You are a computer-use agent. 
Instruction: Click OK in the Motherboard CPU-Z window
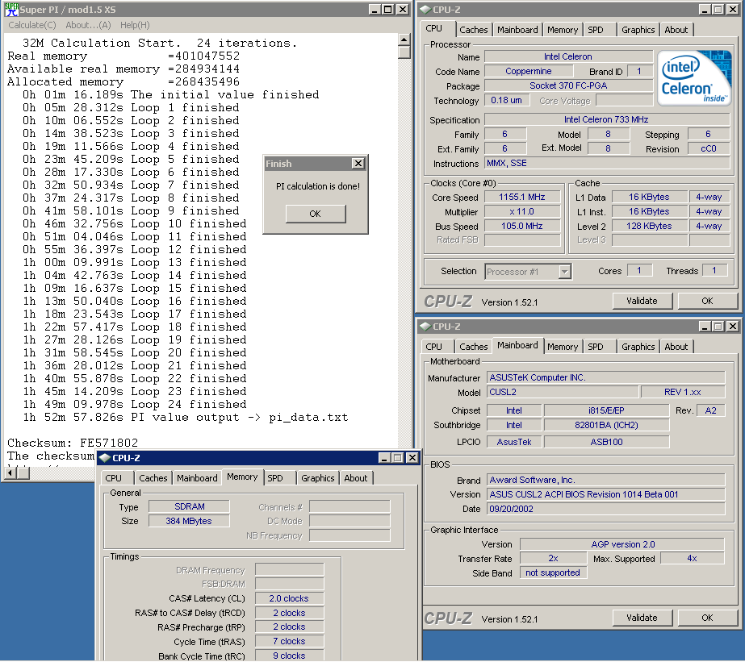point(707,618)
